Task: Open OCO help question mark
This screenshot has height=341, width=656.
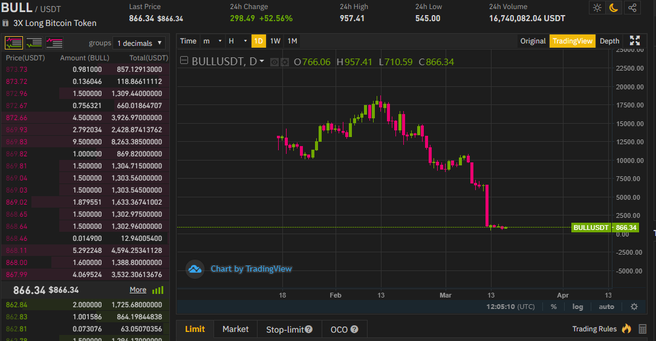Action: click(354, 330)
